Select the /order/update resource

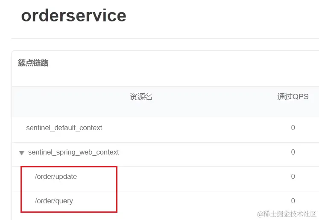click(x=56, y=176)
